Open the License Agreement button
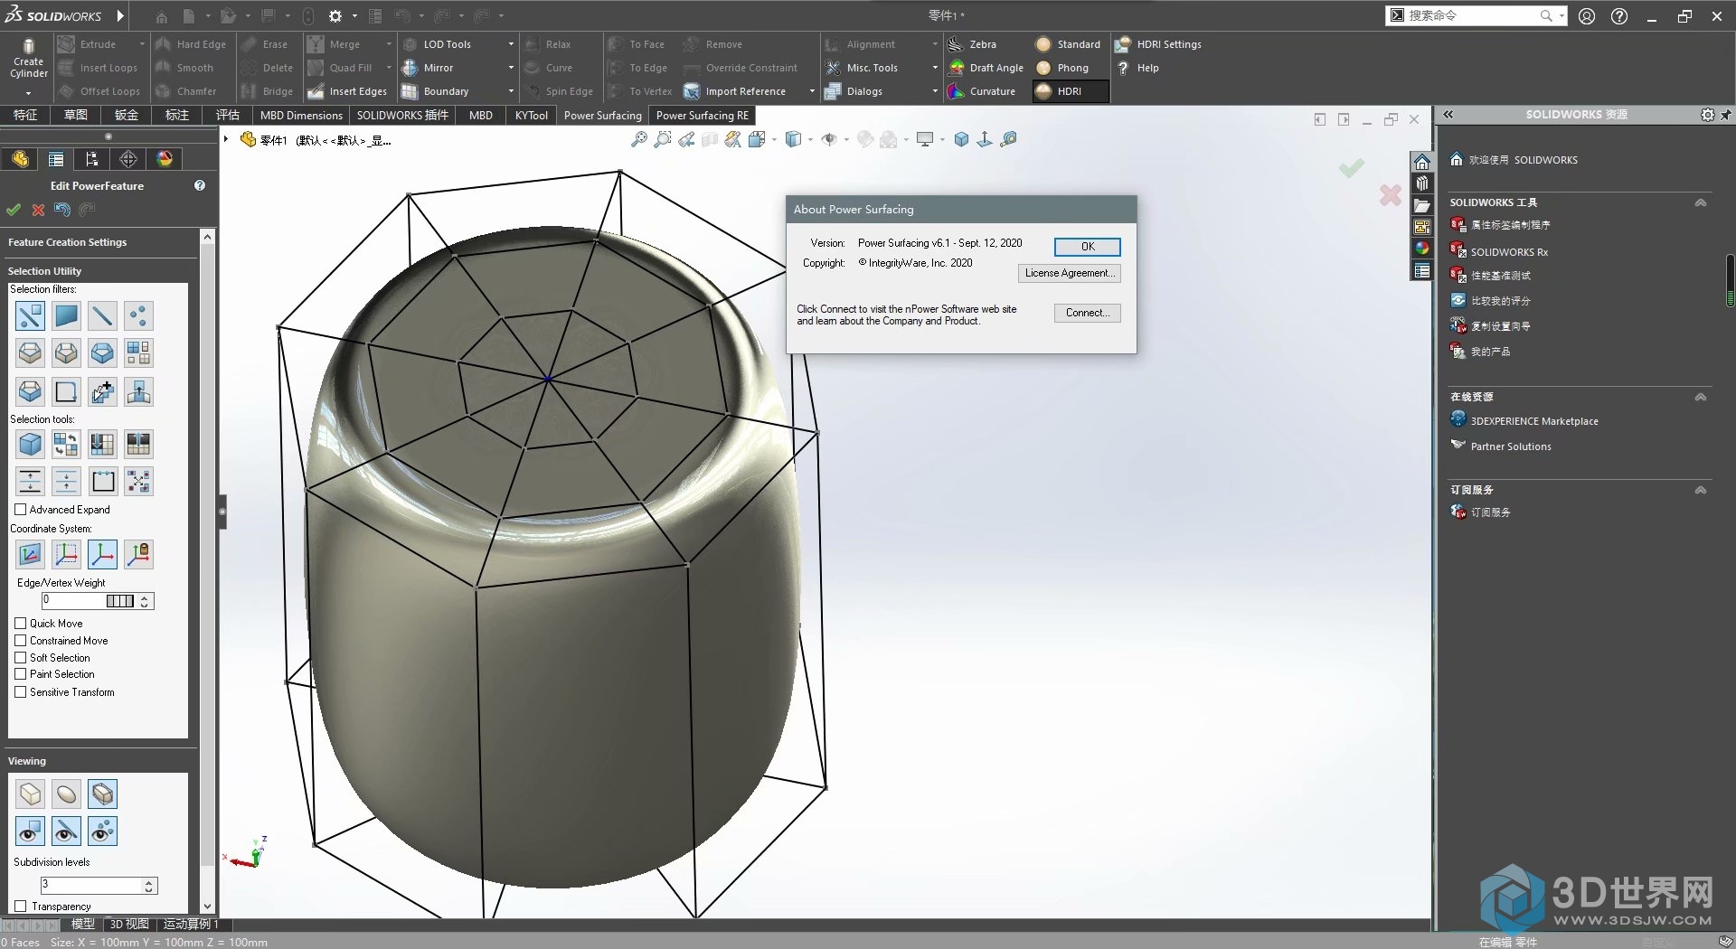The height and width of the screenshot is (949, 1736). 1069,273
